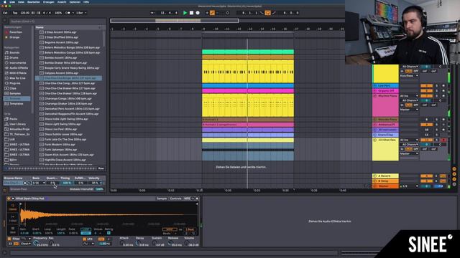
Task: Open Master output dropdown on 12 Hihat Ope
Action: tap(409, 153)
